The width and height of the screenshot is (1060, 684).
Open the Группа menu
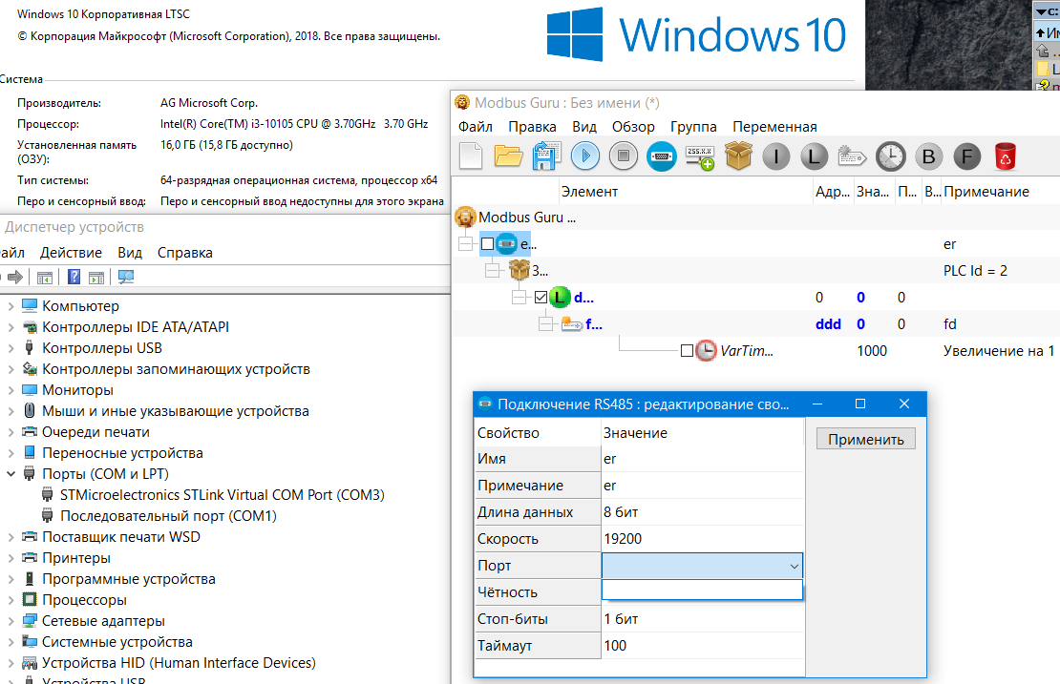(x=693, y=127)
